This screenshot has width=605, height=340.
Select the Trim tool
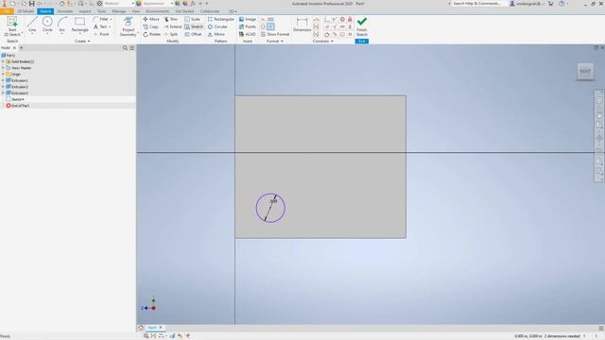pyautogui.click(x=171, y=19)
